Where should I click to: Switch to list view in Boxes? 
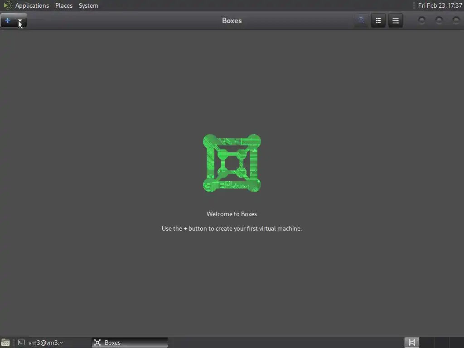pyautogui.click(x=378, y=20)
